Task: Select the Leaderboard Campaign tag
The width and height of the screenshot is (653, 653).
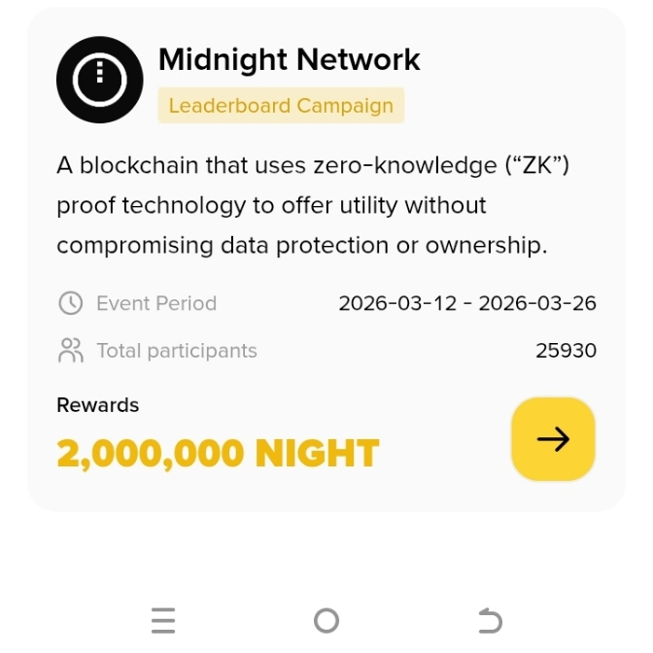Action: pyautogui.click(x=281, y=106)
